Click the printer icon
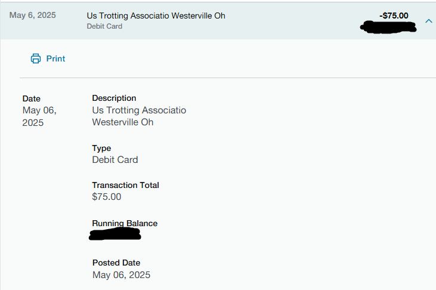Screen dimensions: 436x290 [36, 58]
